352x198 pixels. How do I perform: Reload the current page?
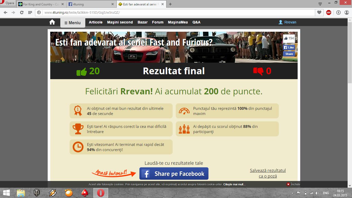pos(22,12)
